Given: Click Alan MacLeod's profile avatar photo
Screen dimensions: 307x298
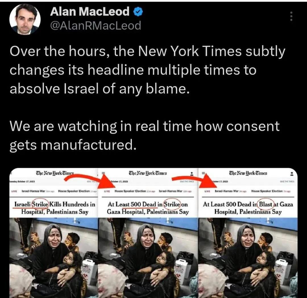Looking at the screenshot, I should click(x=25, y=19).
